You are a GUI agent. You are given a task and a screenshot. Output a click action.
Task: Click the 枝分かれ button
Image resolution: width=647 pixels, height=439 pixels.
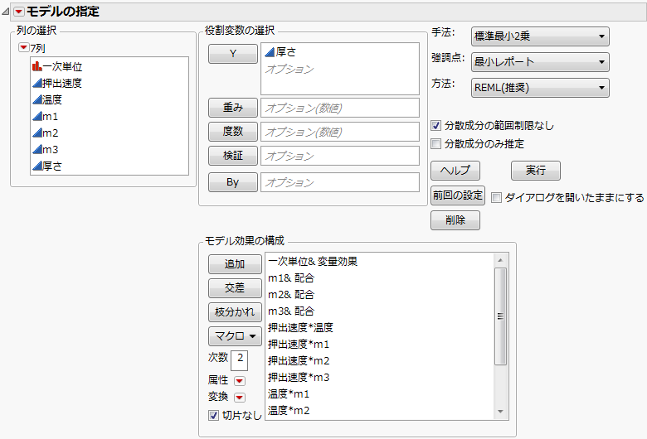[236, 312]
